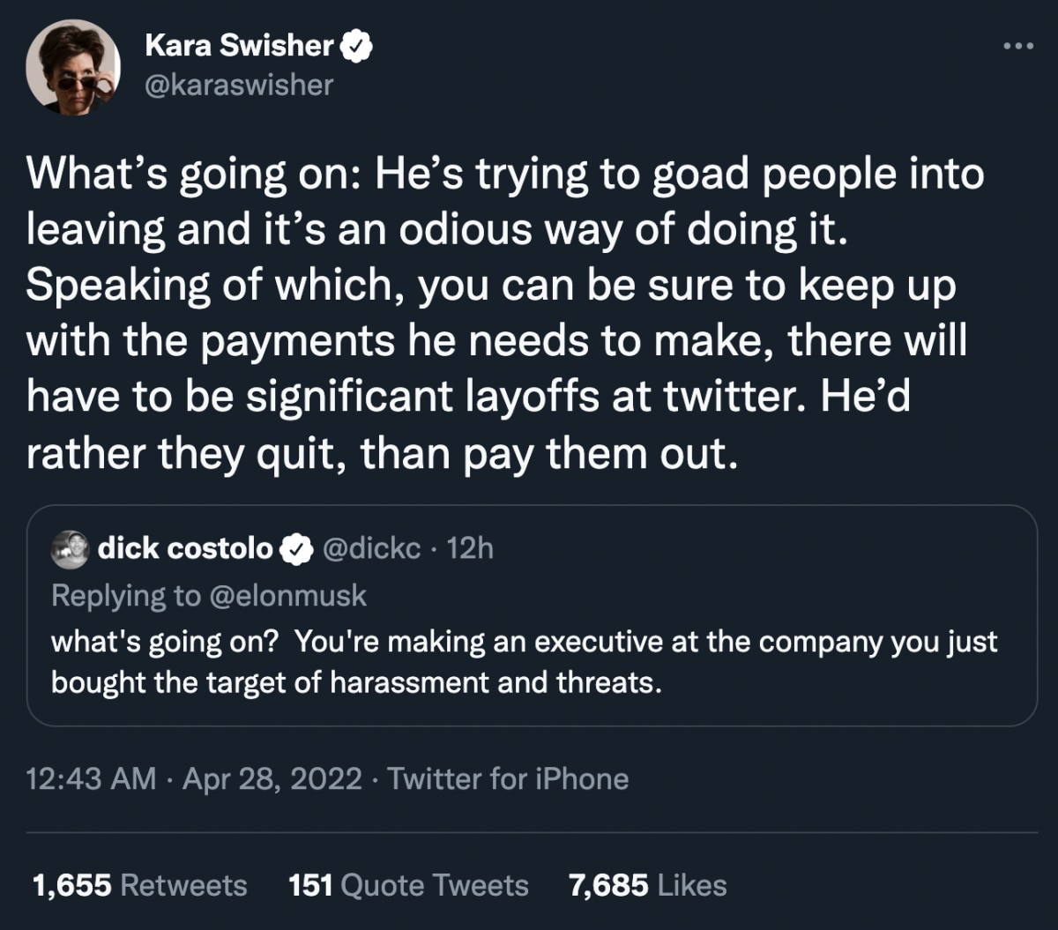Click the Apr 28, 2022 date
The height and width of the screenshot is (930, 1058).
tap(272, 779)
